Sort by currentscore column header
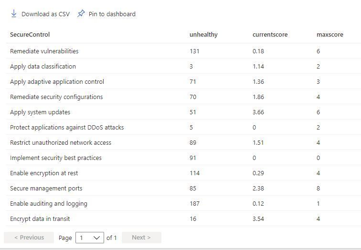The height and width of the screenshot is (250, 361). point(270,35)
